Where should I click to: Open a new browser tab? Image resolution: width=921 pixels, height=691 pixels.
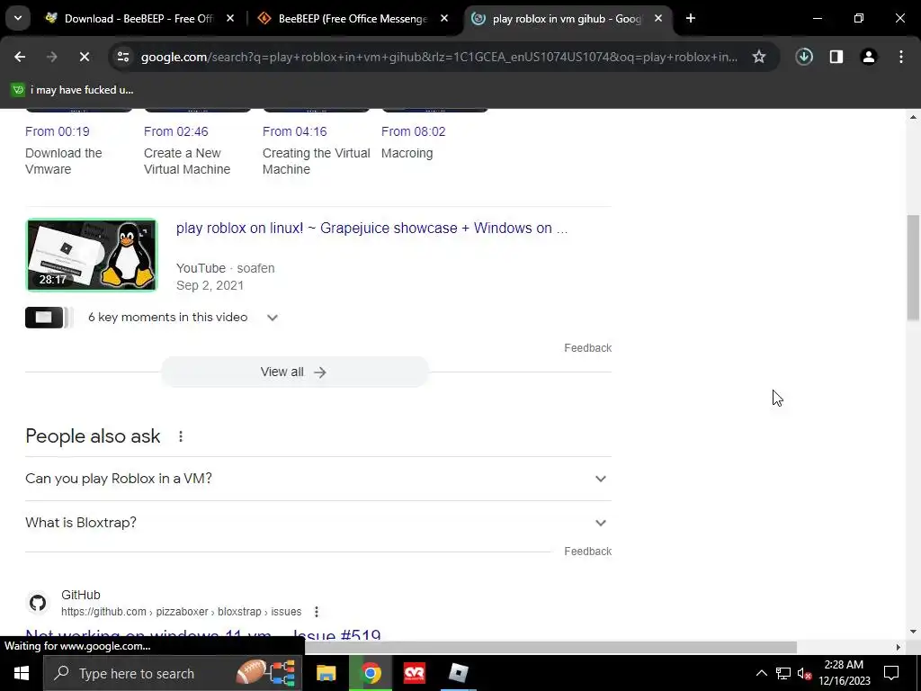tap(691, 18)
